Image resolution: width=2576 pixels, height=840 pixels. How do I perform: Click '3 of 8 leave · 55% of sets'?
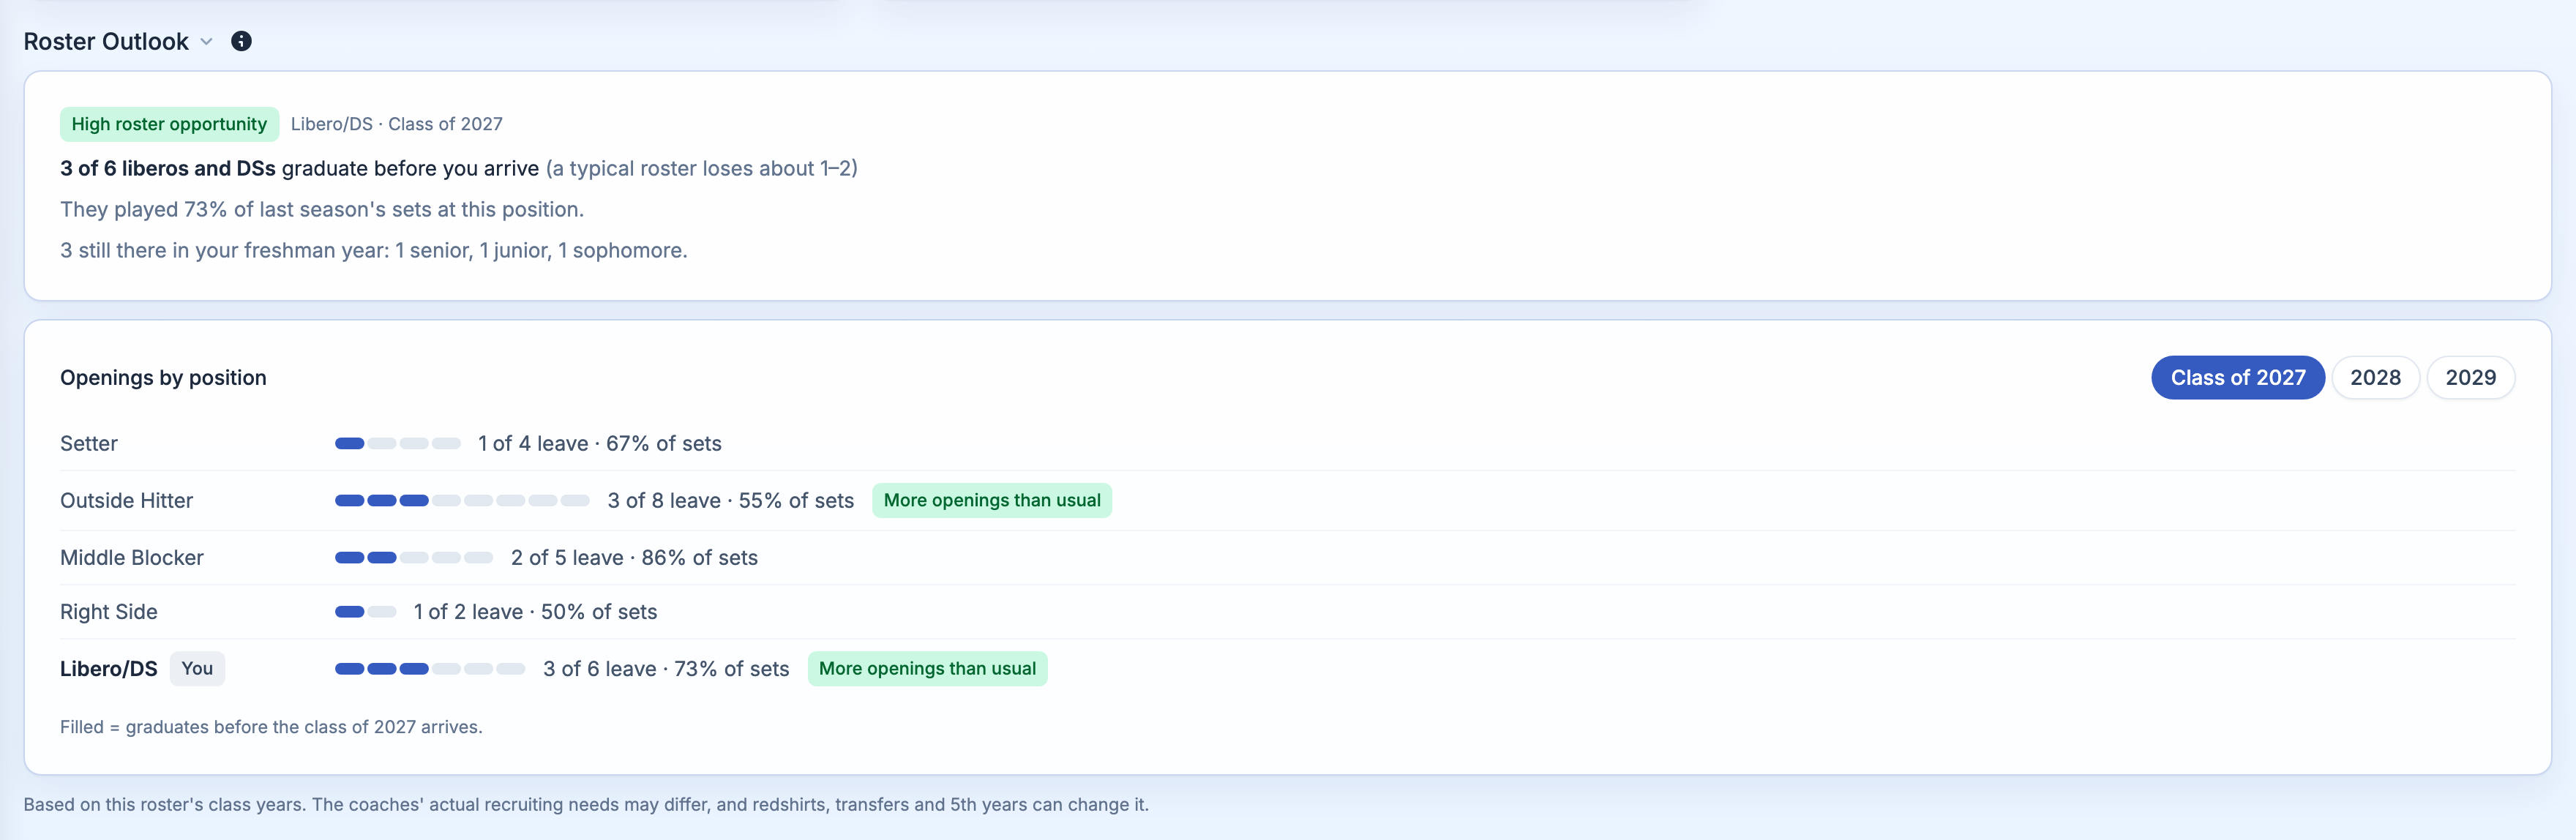731,500
